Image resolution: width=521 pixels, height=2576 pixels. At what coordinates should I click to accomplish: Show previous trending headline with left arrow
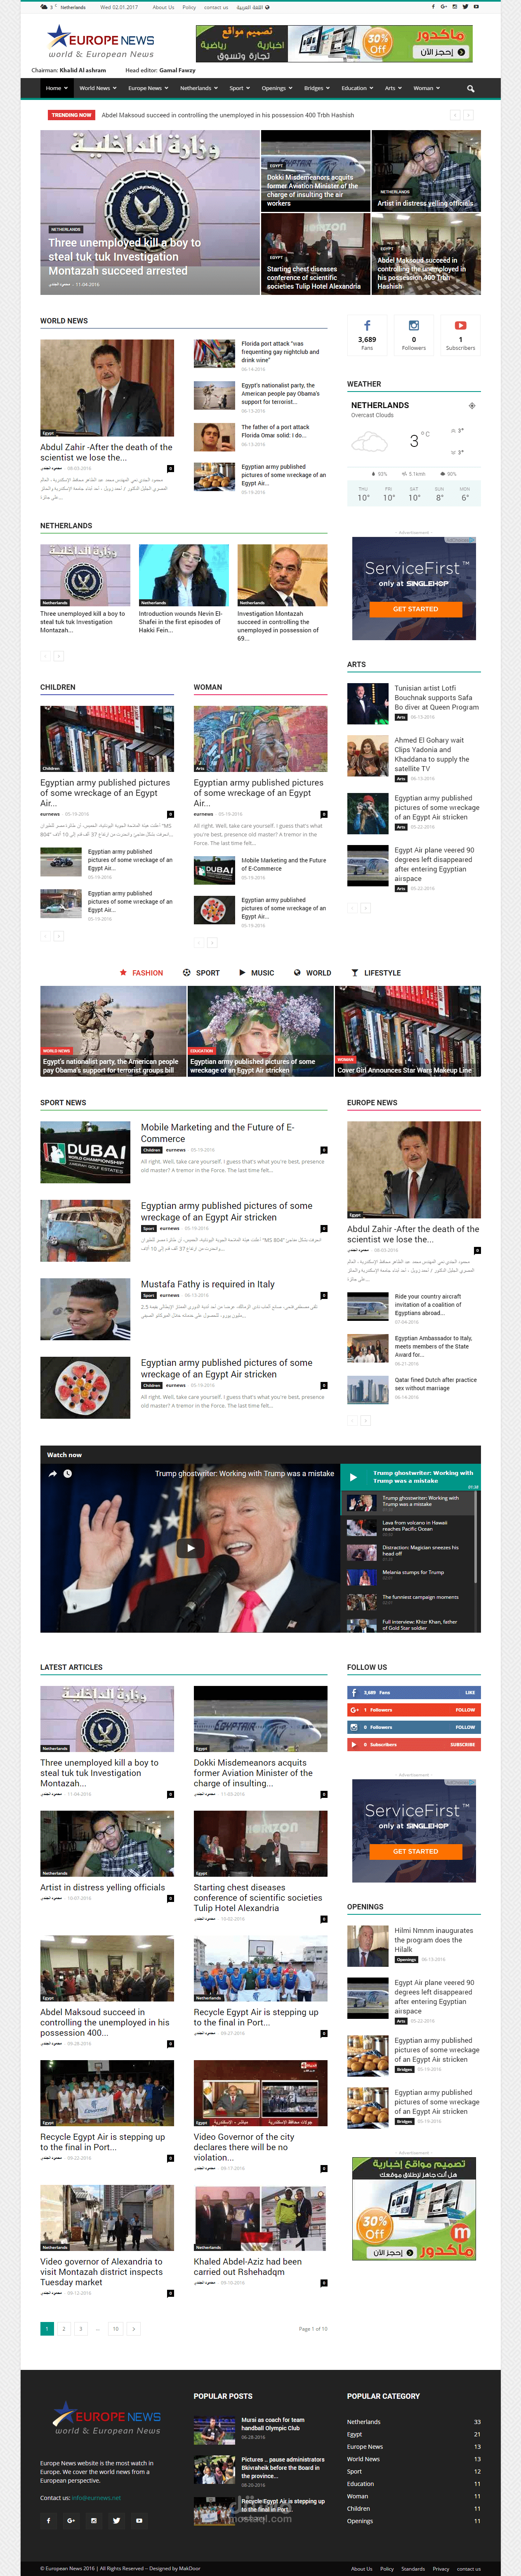pos(455,115)
